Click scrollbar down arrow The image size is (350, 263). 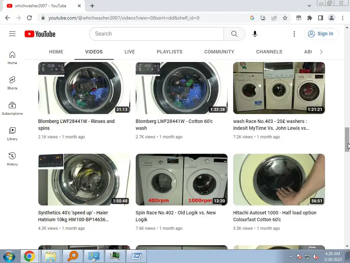point(347,246)
